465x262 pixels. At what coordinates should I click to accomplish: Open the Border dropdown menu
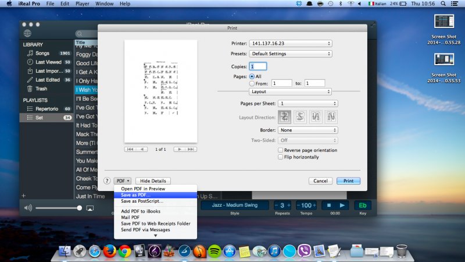tap(307, 130)
